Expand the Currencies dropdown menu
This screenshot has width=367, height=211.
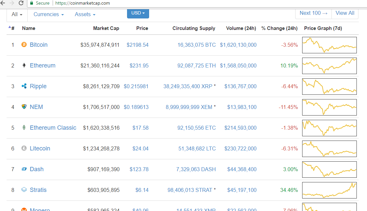49,14
